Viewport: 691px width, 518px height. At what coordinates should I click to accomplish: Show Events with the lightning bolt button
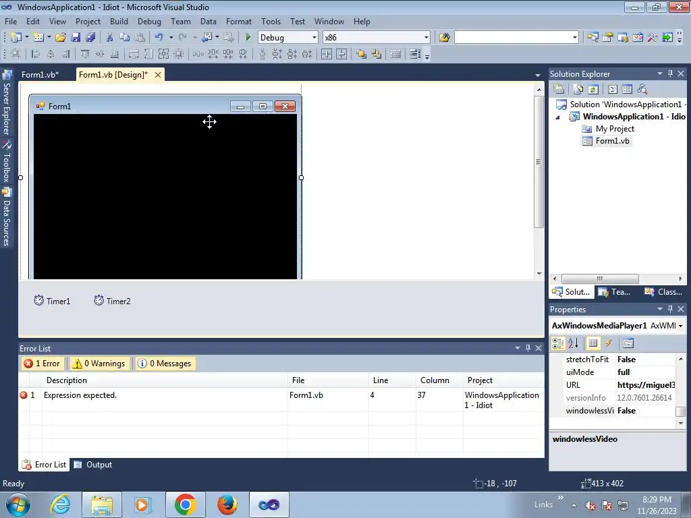point(609,343)
